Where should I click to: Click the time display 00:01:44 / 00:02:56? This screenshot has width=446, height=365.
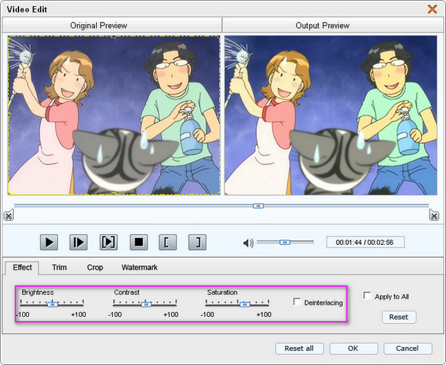coord(365,242)
